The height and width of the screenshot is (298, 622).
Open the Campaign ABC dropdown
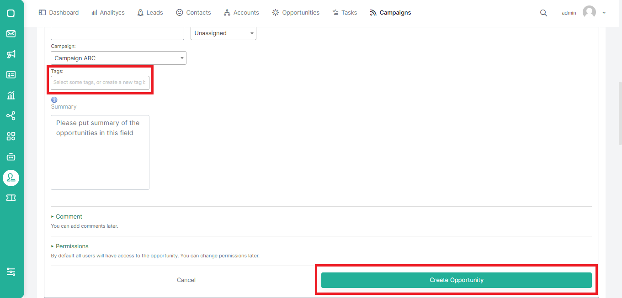coord(118,58)
